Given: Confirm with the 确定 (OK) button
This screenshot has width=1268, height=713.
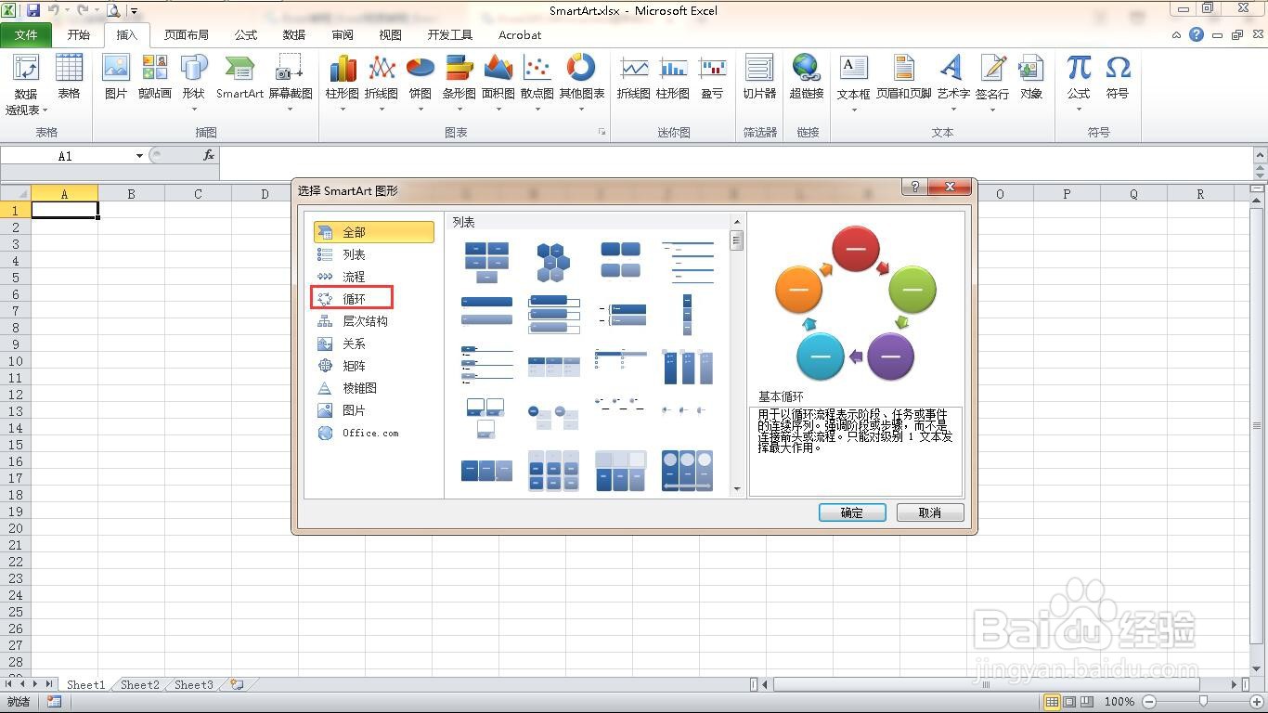Looking at the screenshot, I should pyautogui.click(x=852, y=512).
